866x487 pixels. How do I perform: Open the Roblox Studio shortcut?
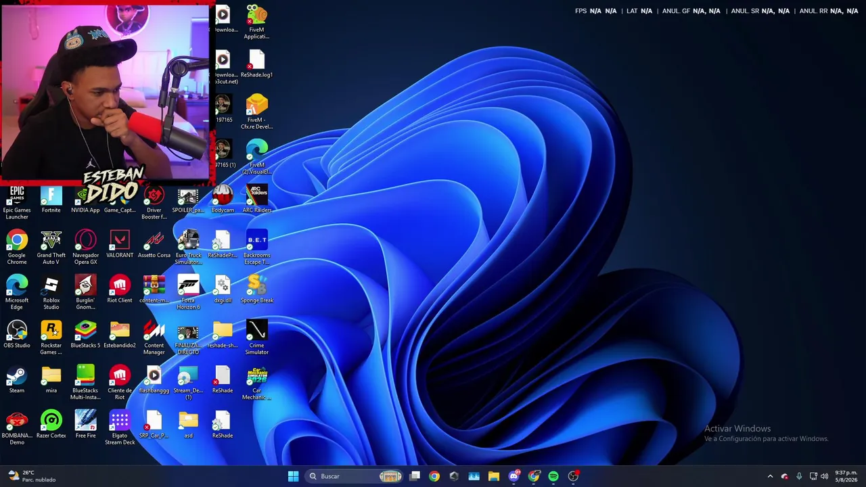[x=51, y=293]
